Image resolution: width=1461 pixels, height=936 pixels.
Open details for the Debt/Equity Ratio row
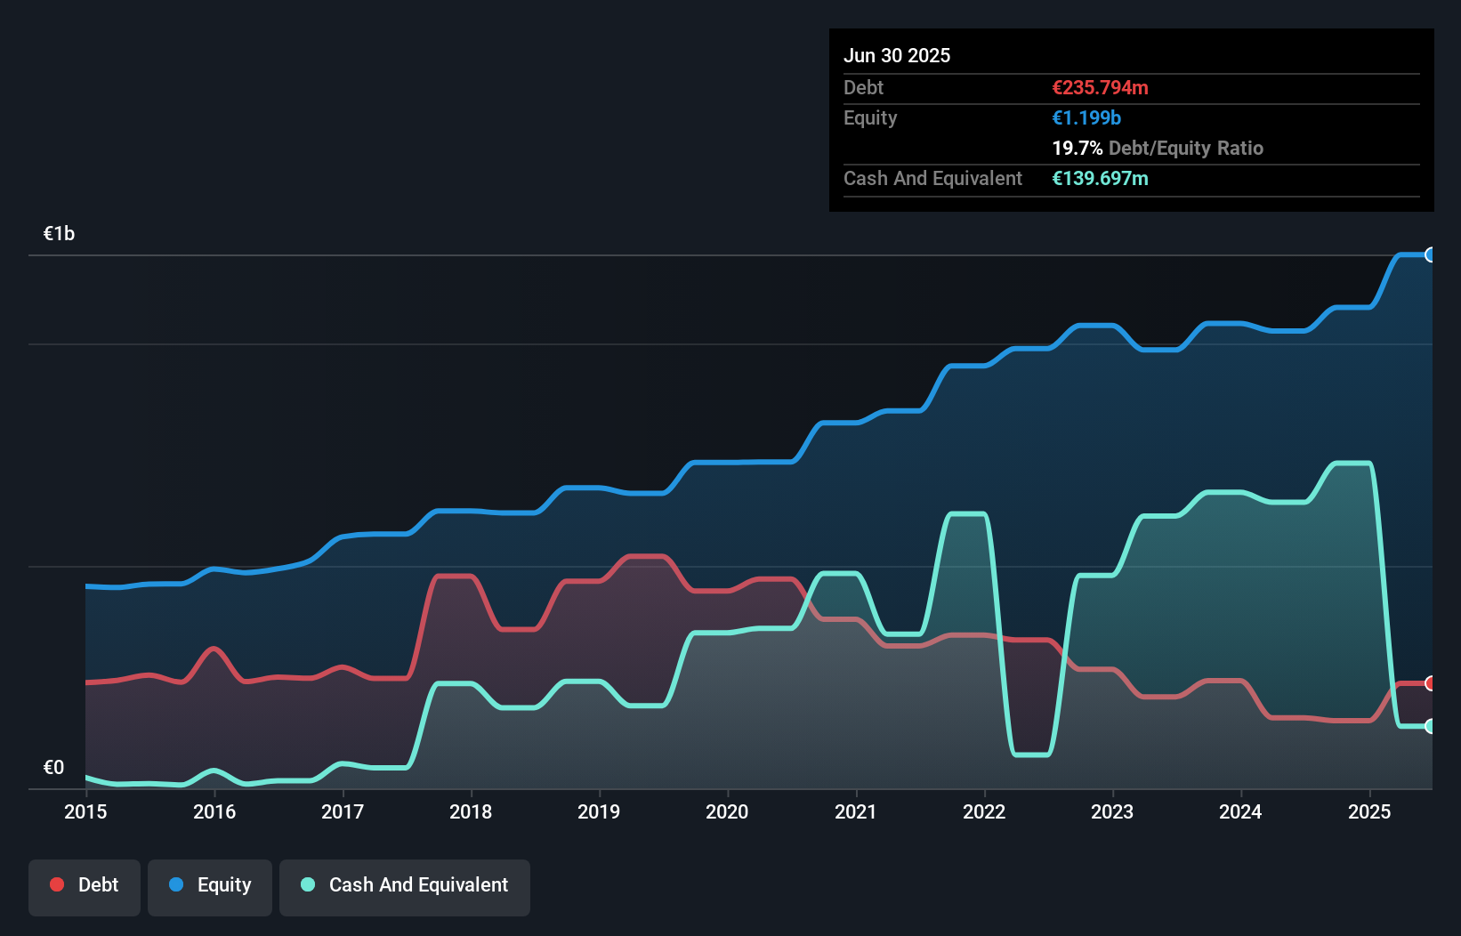click(x=1158, y=148)
